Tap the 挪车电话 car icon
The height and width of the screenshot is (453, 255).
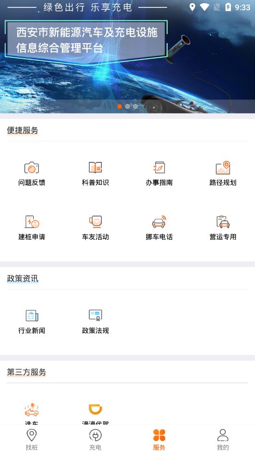click(159, 222)
